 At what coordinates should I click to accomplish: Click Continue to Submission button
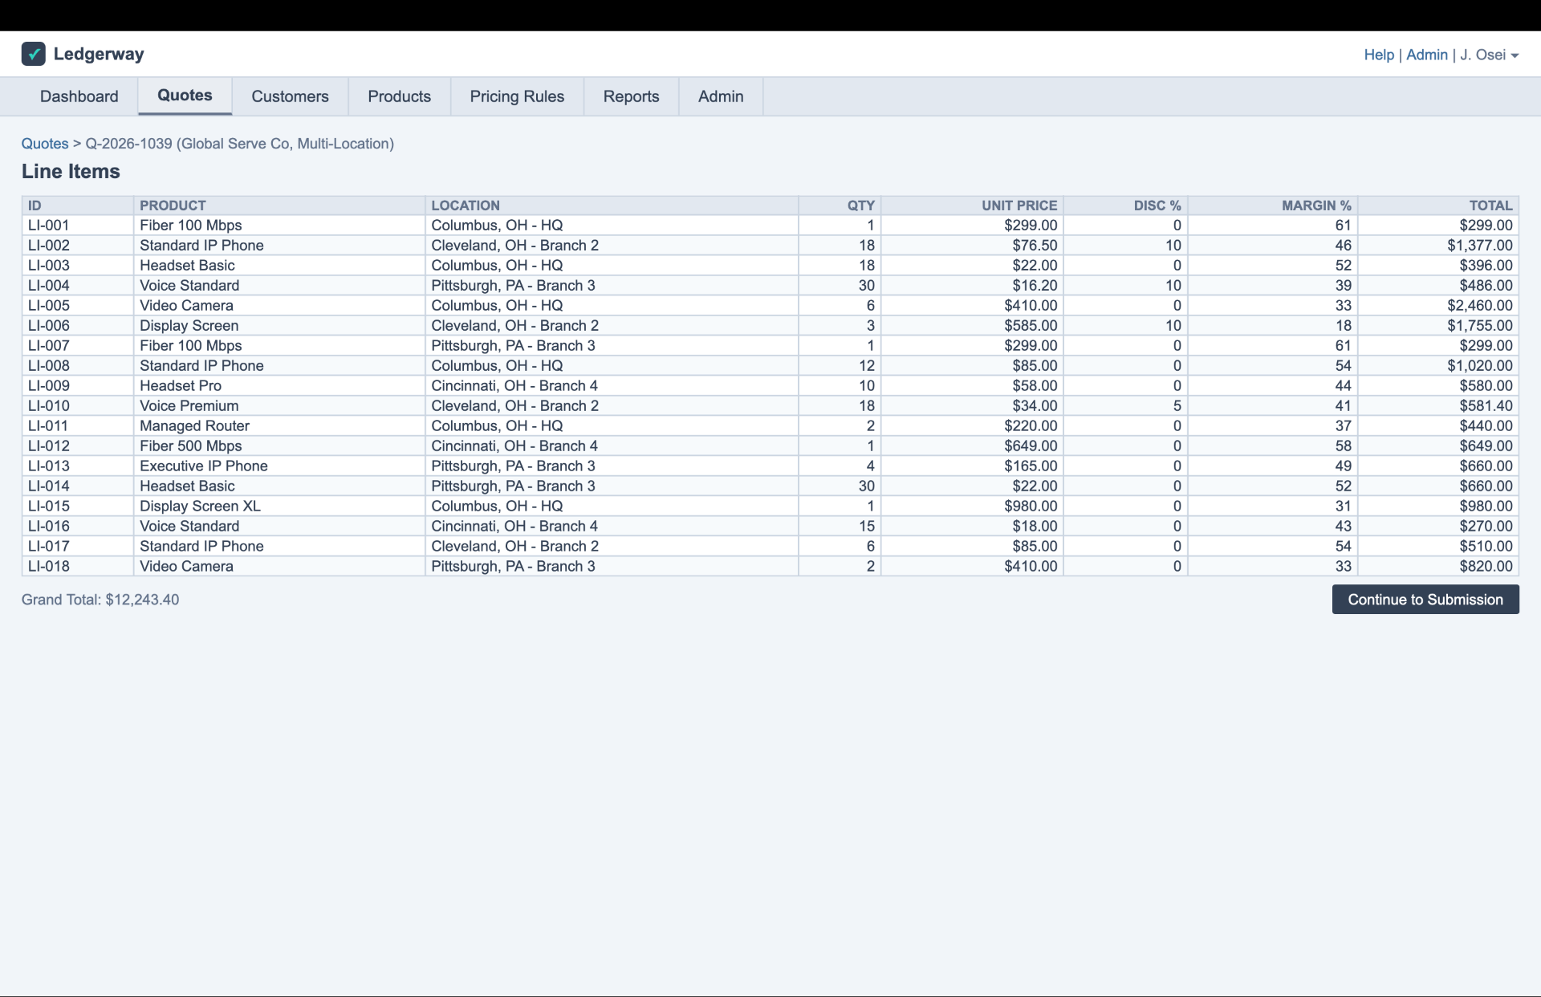[1425, 600]
